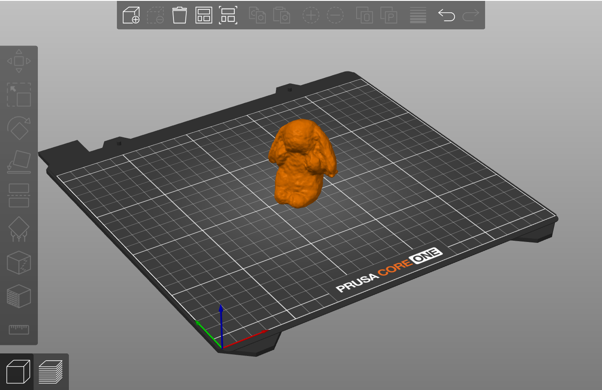Click the Delete all trash icon
This screenshot has width=602, height=390.
coord(179,15)
